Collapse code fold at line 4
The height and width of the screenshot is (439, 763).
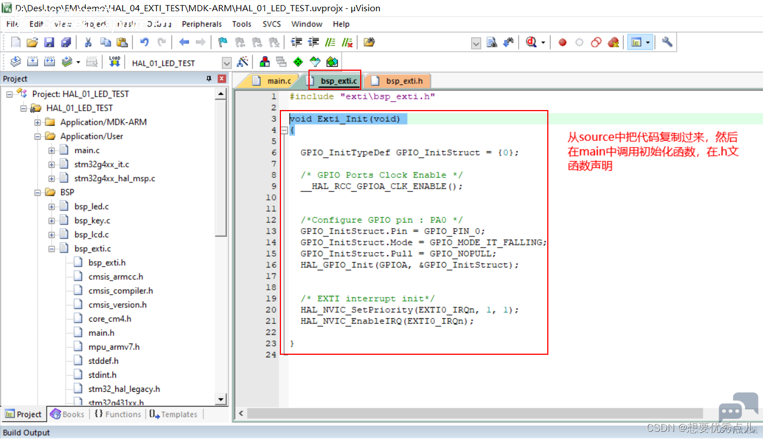[x=284, y=130]
